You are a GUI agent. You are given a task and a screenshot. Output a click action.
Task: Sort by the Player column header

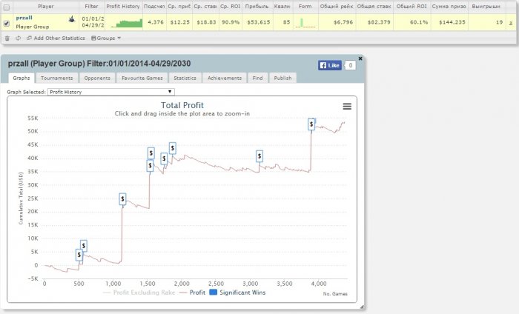(x=46, y=6)
